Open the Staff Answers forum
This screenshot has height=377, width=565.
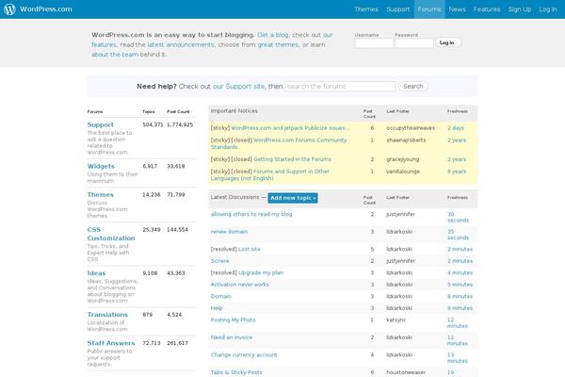110,343
